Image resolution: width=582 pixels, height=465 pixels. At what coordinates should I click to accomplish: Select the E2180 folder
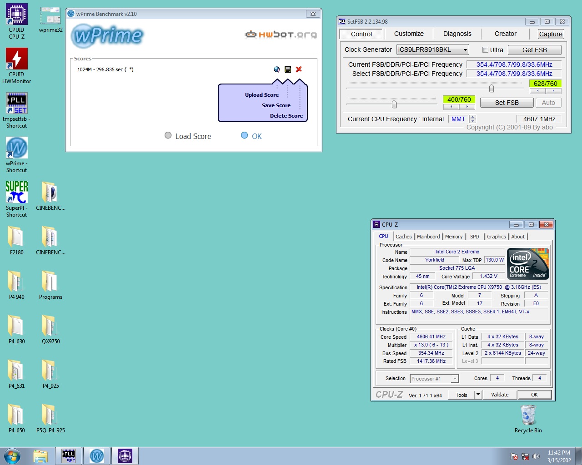16,241
